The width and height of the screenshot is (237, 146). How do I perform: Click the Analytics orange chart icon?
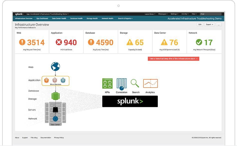[150, 83]
